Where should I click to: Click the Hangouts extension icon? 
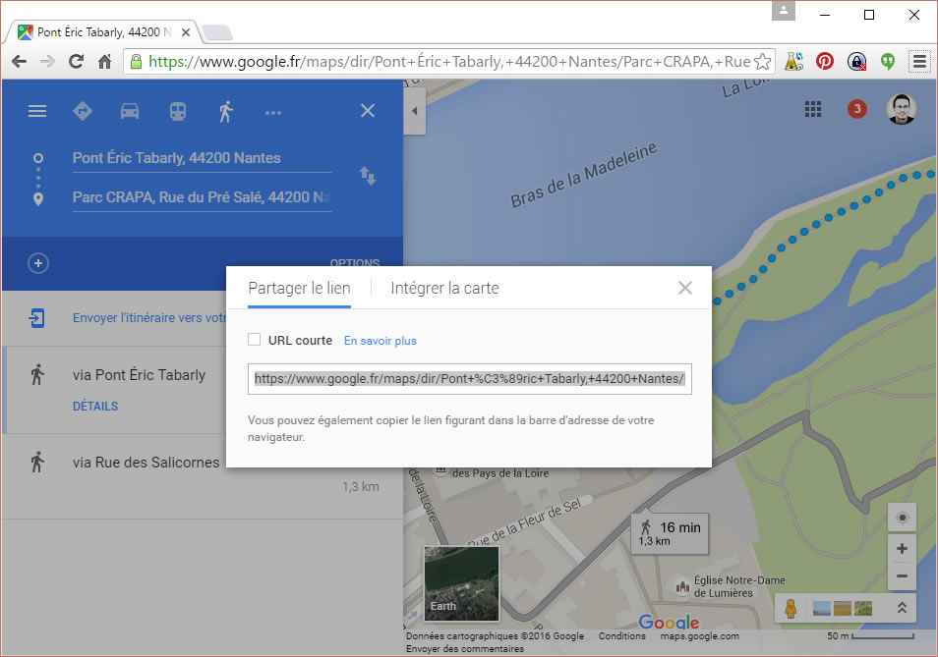point(888,61)
